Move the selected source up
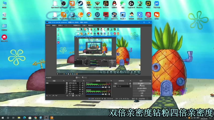The width and height of the screenshot is (214, 120). (77, 96)
